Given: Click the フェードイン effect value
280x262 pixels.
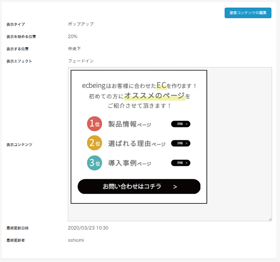Looking at the screenshot, I should tap(81, 61).
